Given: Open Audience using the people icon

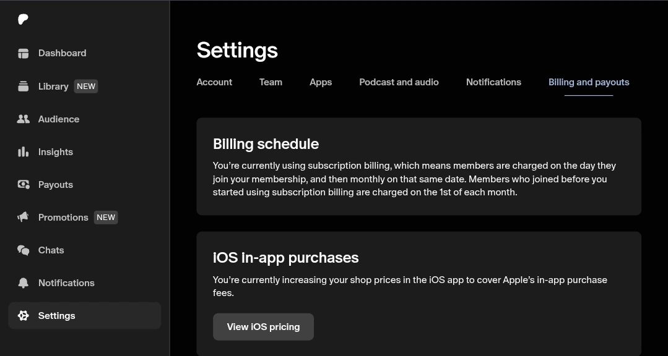Looking at the screenshot, I should click(23, 119).
